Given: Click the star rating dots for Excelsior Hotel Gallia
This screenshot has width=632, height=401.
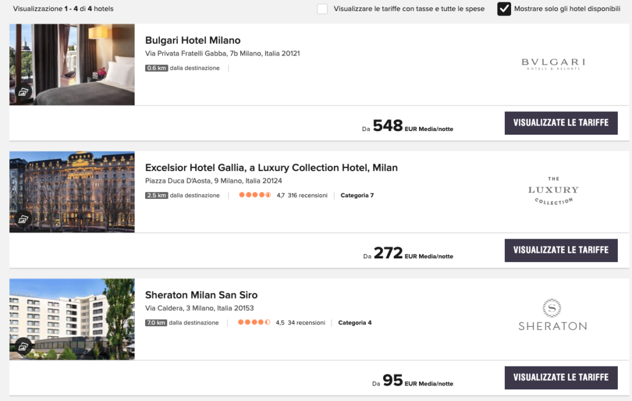Looking at the screenshot, I should pyautogui.click(x=255, y=195).
